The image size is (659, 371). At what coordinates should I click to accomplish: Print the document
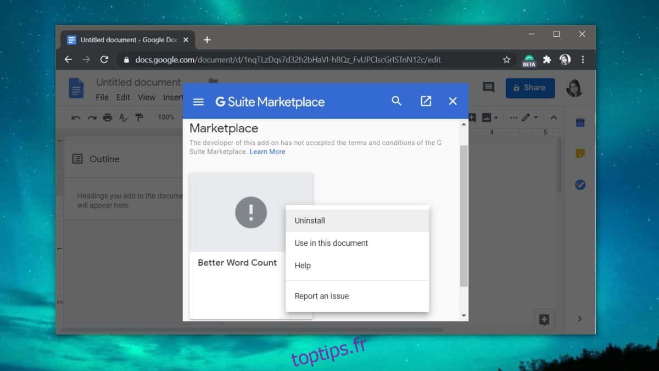[108, 117]
